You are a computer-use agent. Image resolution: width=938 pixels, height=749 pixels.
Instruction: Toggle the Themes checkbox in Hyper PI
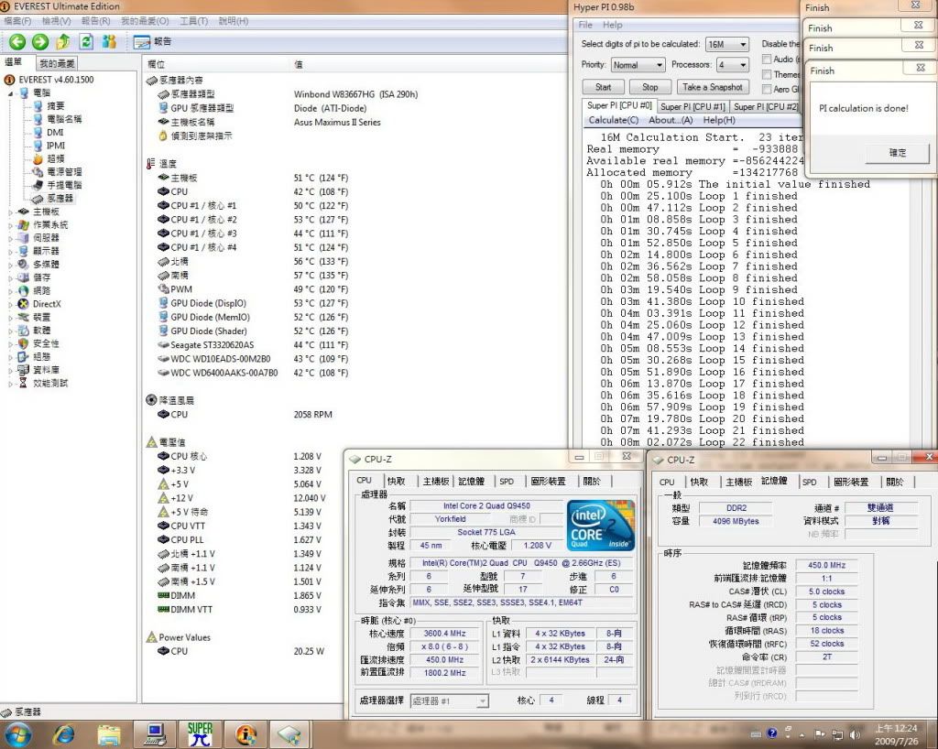[x=766, y=72]
